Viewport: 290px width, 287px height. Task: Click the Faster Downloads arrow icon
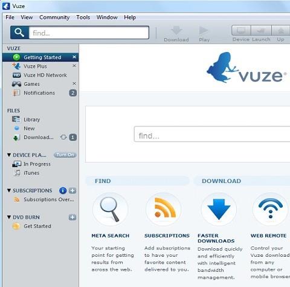[219, 210]
